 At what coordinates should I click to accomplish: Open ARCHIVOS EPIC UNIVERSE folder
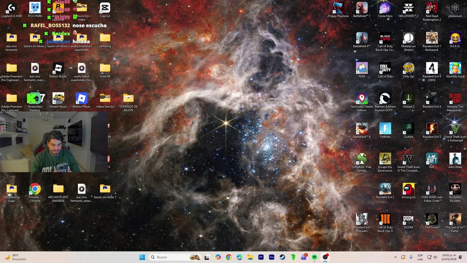point(58,193)
